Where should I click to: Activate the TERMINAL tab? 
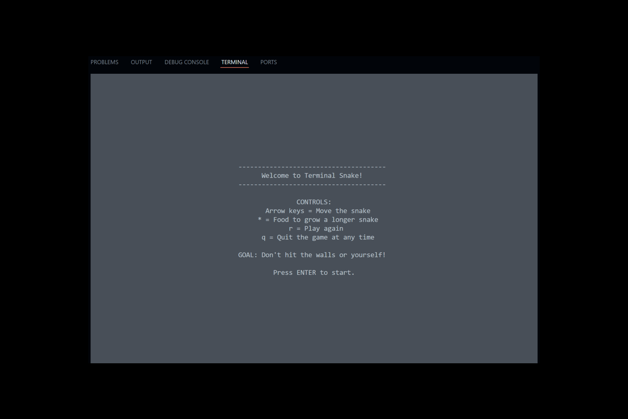[x=234, y=62]
